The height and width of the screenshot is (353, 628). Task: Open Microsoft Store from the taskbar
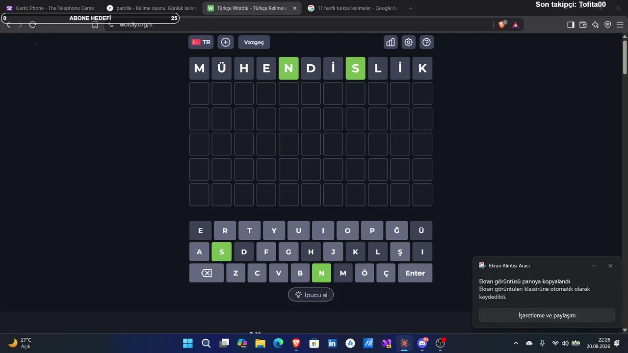(x=314, y=343)
